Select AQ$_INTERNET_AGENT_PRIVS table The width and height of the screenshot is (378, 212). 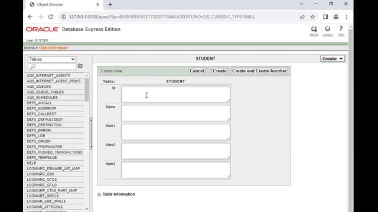[x=54, y=81]
